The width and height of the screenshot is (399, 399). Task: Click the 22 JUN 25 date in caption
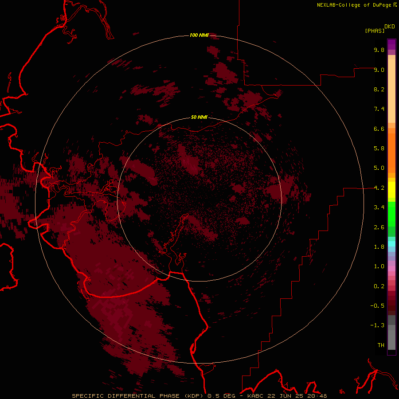coord(286,396)
